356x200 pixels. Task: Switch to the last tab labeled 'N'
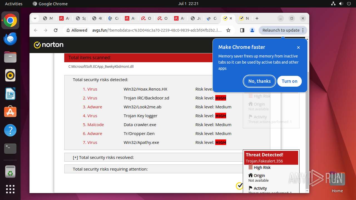point(244,18)
